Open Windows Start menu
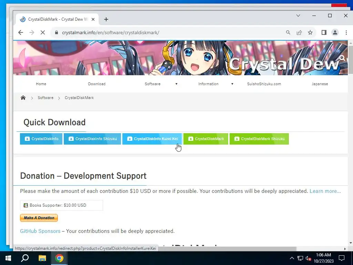353x265 pixels. (x=8, y=258)
